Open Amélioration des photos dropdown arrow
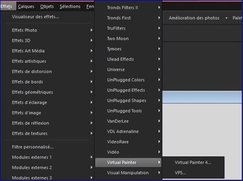 226,18
